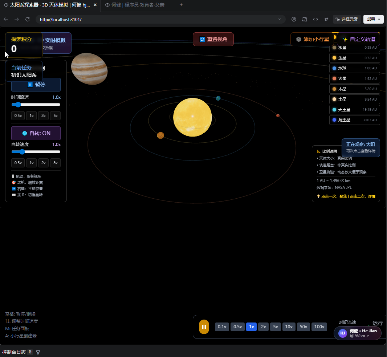Enable the 选择元素 element picker
The height and width of the screenshot is (357, 387).
pyautogui.click(x=347, y=19)
